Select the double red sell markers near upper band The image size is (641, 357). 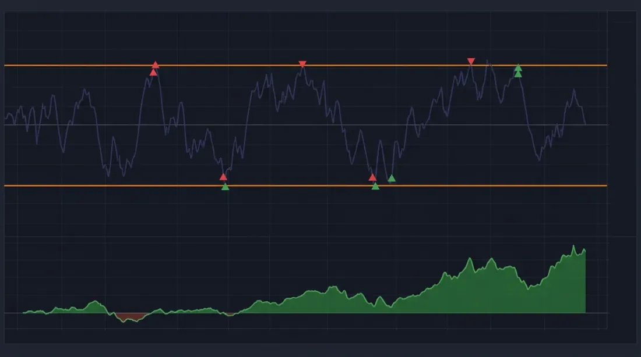154,69
